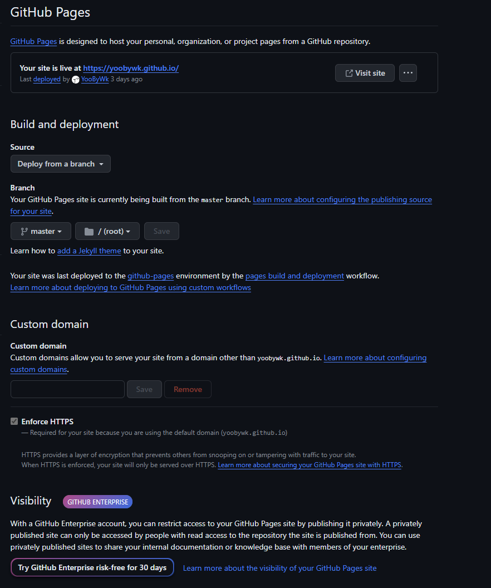Expand the Deploy from a branch dropdown
The image size is (491, 588).
click(x=60, y=164)
